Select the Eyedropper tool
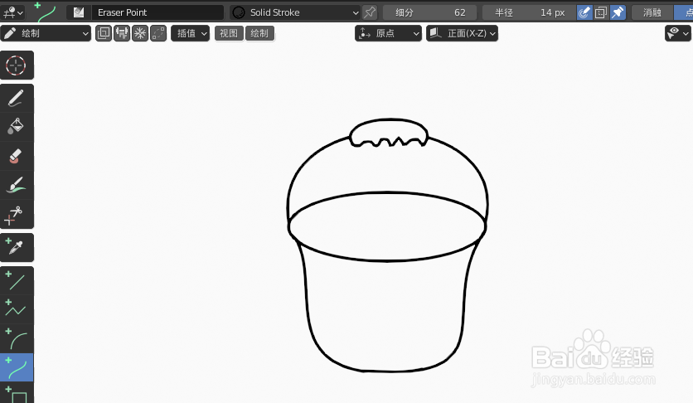 coord(17,247)
